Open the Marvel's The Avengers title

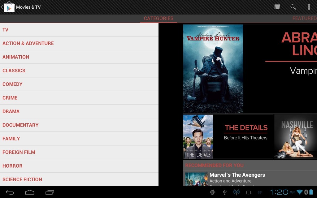click(x=237, y=175)
